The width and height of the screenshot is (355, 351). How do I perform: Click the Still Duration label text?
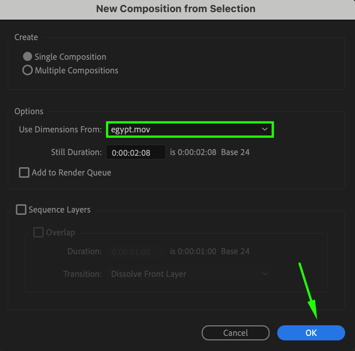point(77,152)
